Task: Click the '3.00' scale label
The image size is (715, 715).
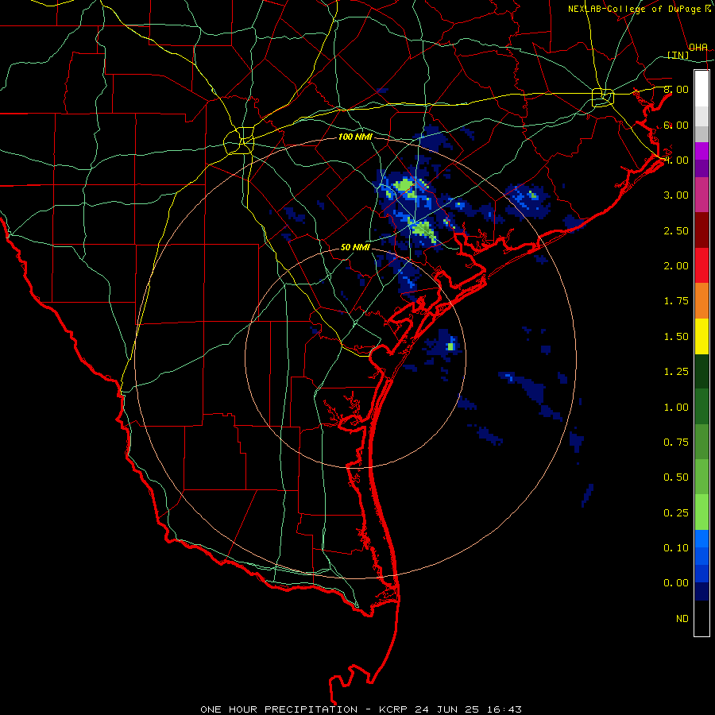Action: (x=676, y=195)
